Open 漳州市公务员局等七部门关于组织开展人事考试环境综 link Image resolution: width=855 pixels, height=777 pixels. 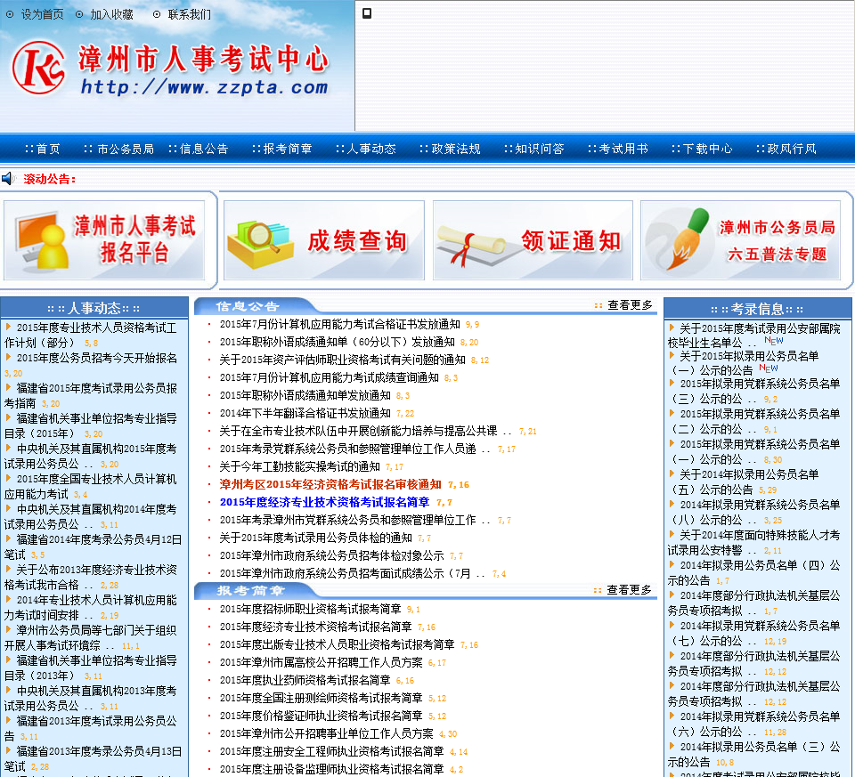91,637
